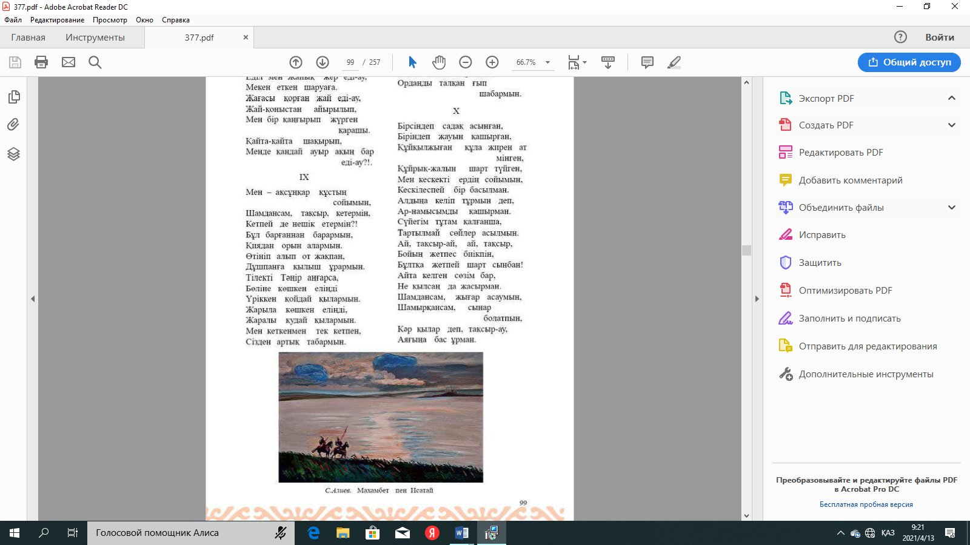Click the scroll up arrow of document

click(746, 82)
